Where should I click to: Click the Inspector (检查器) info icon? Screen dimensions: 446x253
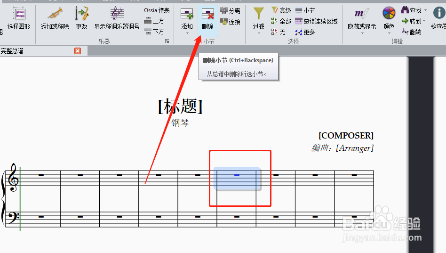pyautogui.click(x=439, y=13)
